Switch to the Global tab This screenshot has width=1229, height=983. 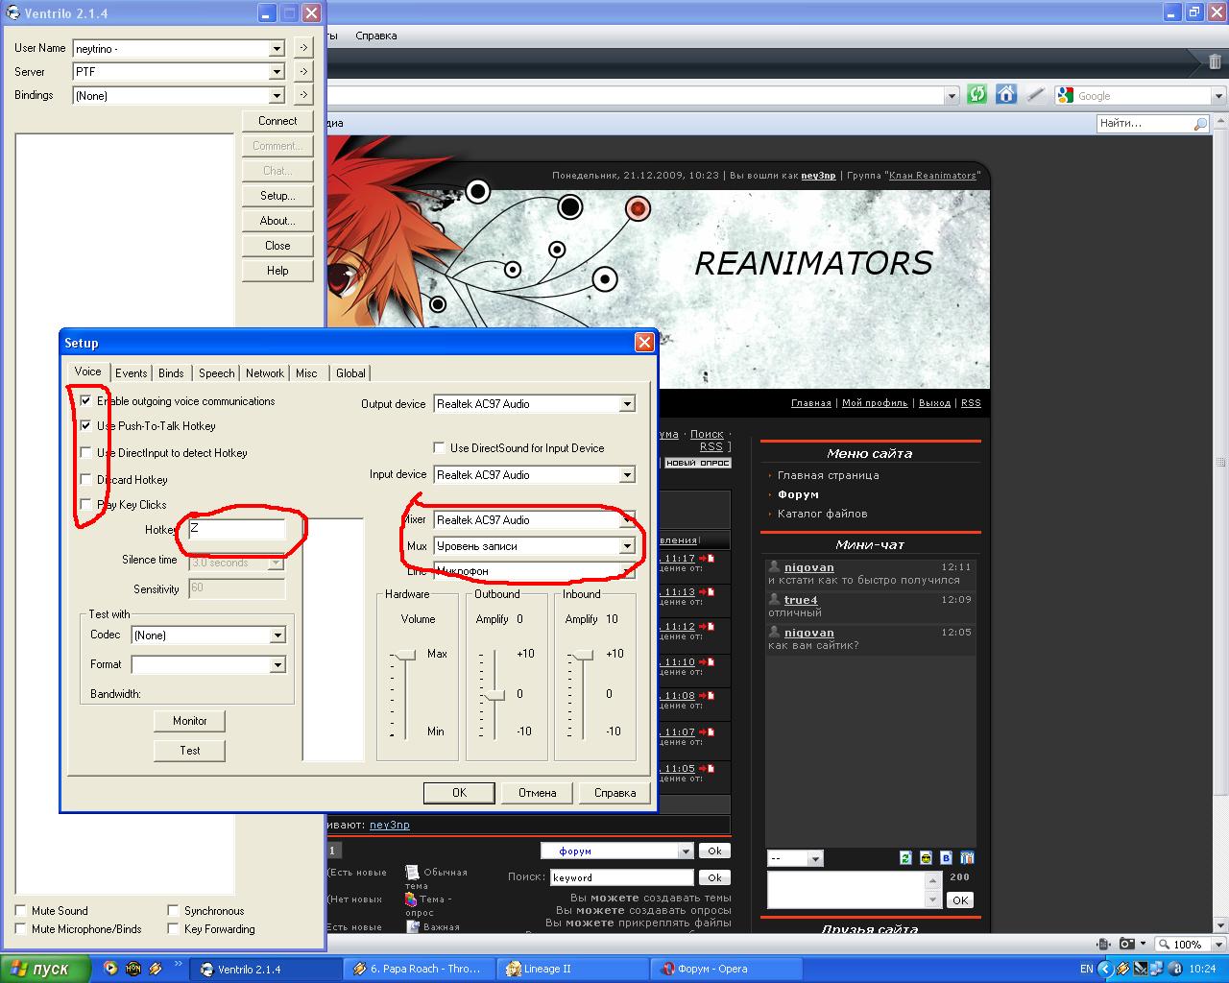350,373
